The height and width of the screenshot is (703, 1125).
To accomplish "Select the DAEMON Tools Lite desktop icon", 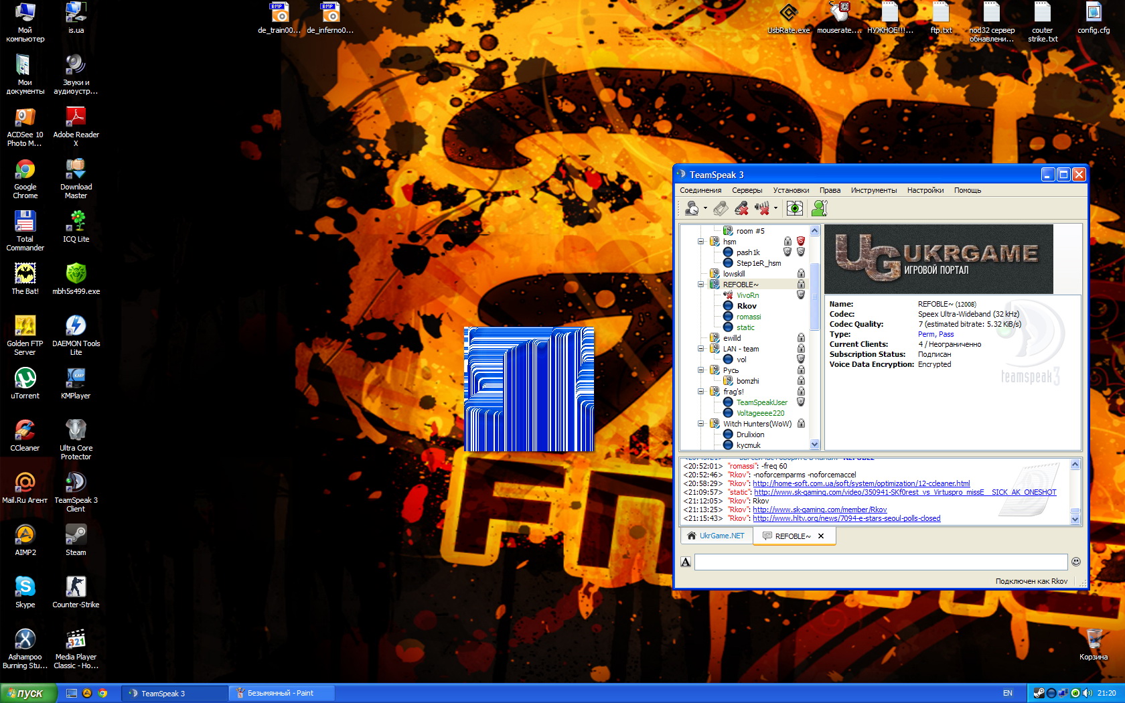I will (76, 336).
